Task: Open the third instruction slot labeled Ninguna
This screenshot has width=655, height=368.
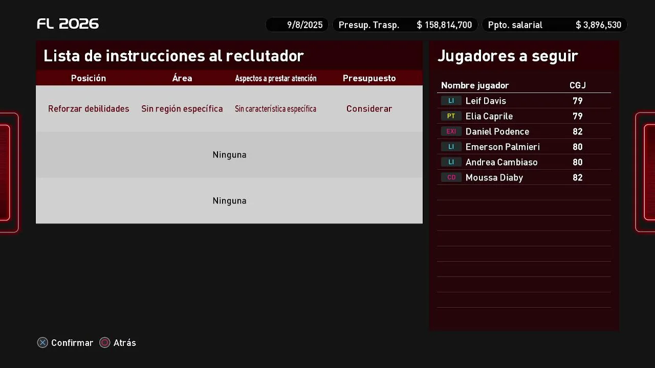Action: [229, 201]
